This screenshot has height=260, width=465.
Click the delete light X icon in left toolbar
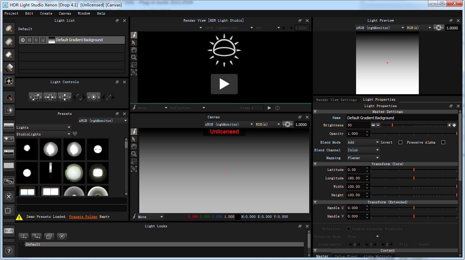pos(9,196)
